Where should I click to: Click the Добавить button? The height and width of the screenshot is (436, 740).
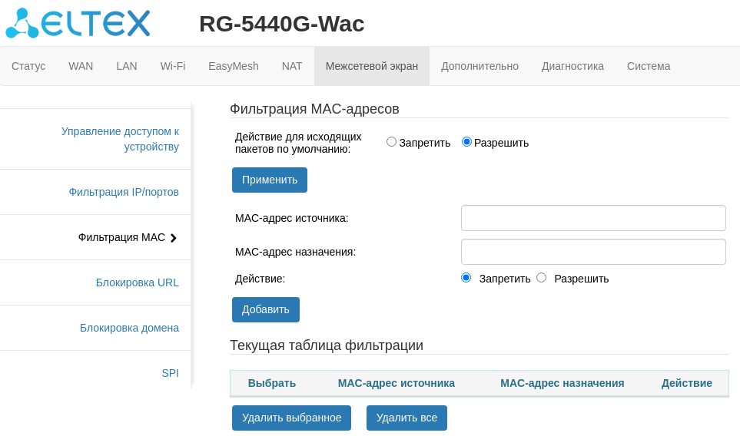pos(266,309)
